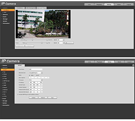Click the Alternate DNS Server field
Viewport: 135px width, 121px height.
coord(36,92)
